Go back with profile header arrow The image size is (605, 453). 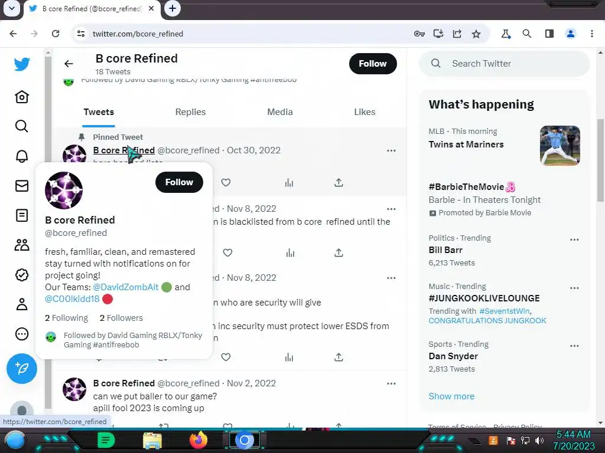pos(69,64)
